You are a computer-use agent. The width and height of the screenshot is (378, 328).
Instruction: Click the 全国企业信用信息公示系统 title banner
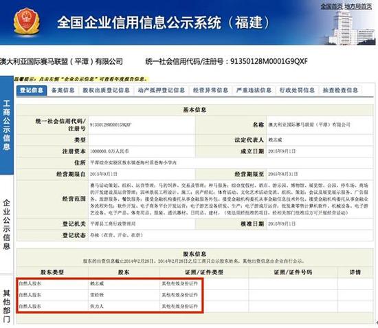pos(163,23)
